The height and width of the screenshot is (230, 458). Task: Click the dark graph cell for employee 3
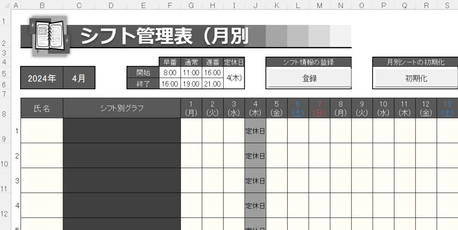coord(122,181)
